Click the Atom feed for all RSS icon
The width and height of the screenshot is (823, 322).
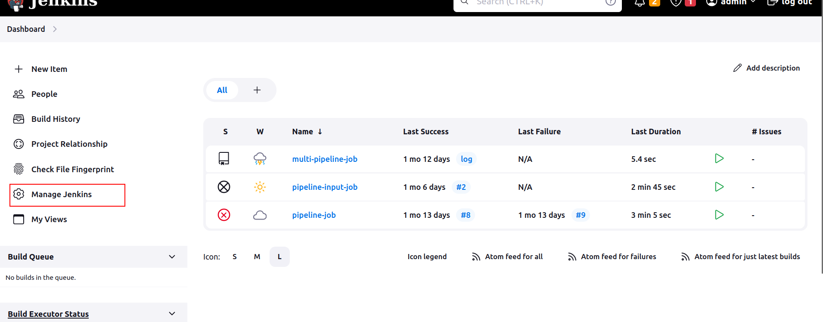click(476, 257)
